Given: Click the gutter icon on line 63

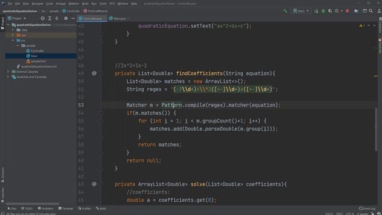Looking at the screenshot, I should 94,184.
